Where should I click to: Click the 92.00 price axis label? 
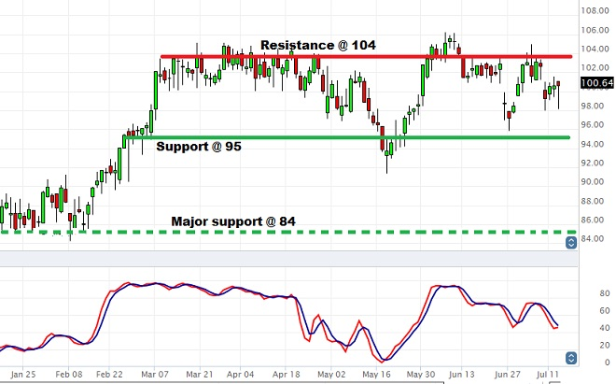[x=593, y=163]
